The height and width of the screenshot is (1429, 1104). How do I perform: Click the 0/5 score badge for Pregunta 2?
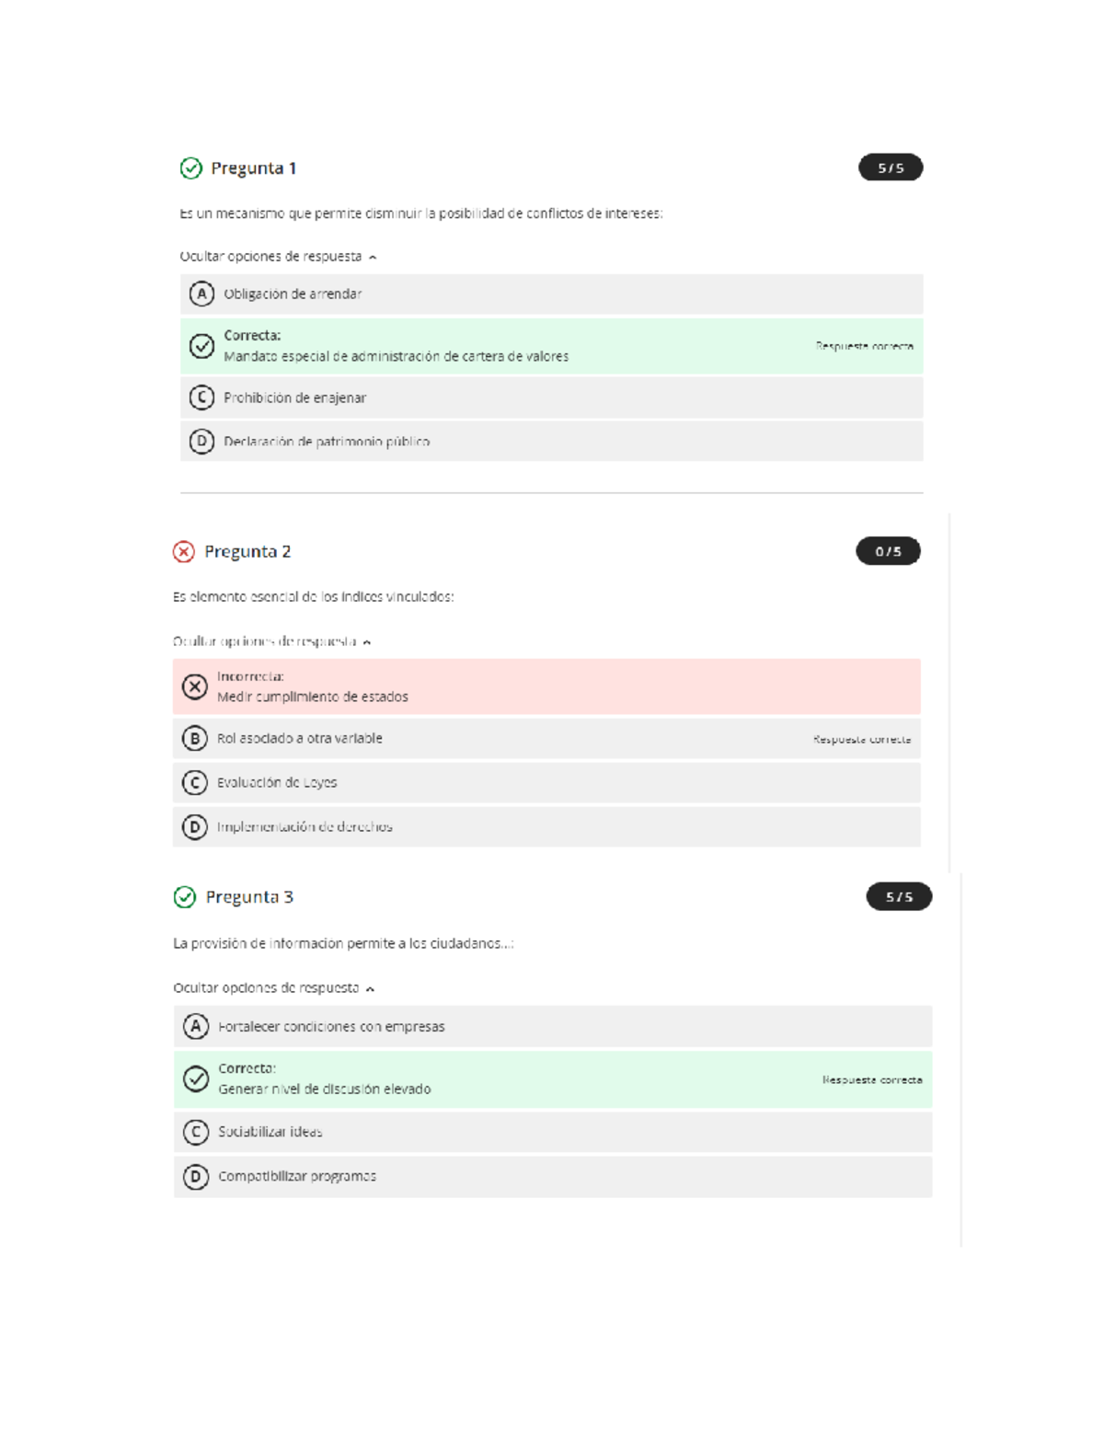(888, 551)
